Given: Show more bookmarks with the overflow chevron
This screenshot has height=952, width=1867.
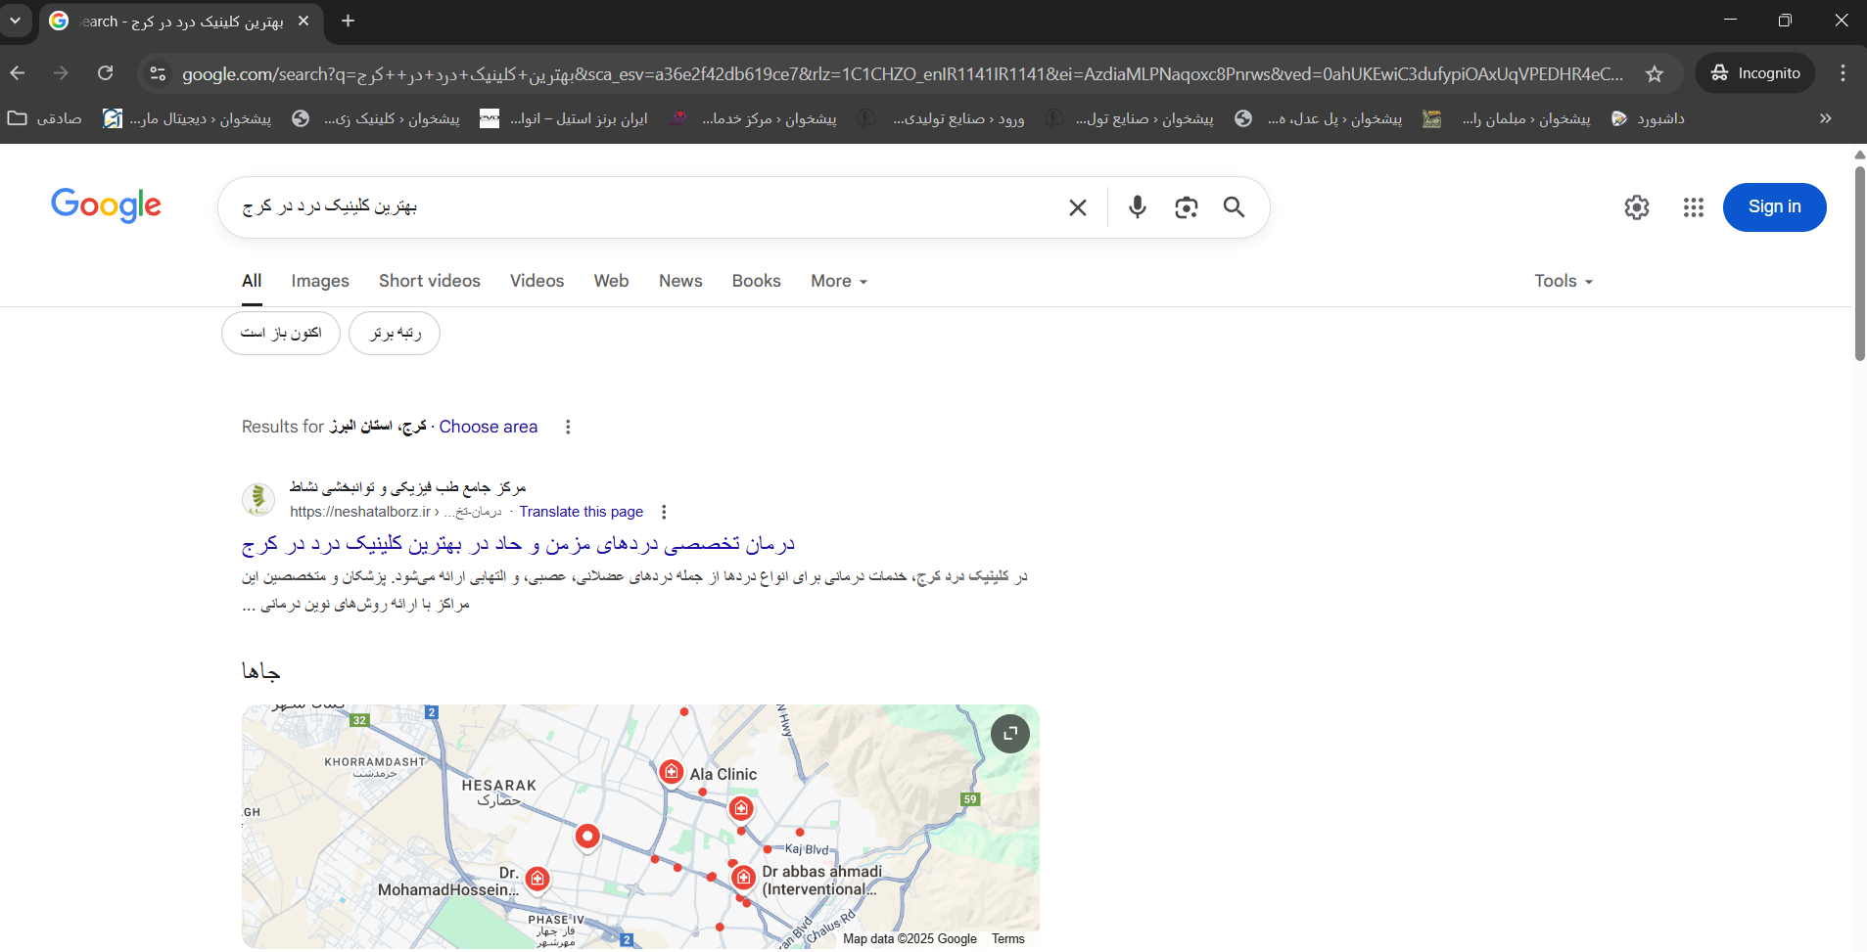Looking at the screenshot, I should point(1825,118).
